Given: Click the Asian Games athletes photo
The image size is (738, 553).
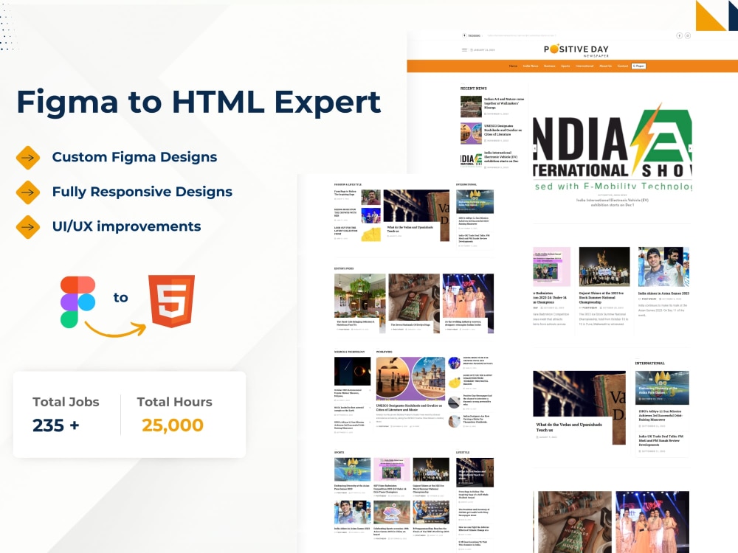Looking at the screenshot, I should point(663,267).
